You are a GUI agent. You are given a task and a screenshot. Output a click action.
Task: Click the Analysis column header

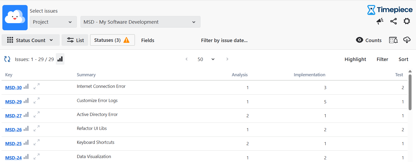pos(240,75)
